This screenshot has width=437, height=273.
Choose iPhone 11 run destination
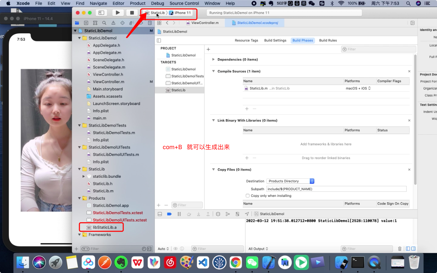coord(180,13)
